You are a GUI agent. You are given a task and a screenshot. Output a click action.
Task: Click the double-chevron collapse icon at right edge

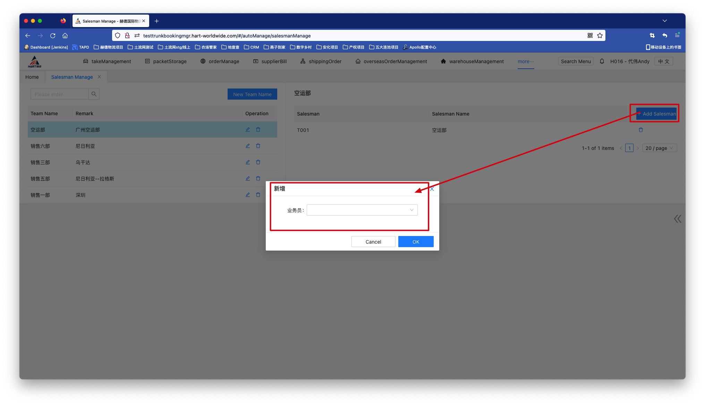point(678,219)
